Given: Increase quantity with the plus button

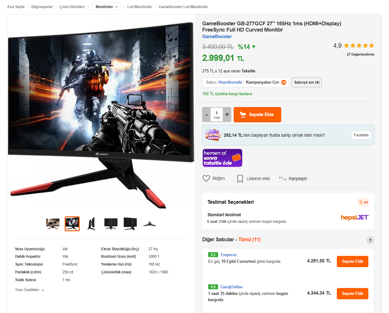Looking at the screenshot, I should [x=227, y=115].
